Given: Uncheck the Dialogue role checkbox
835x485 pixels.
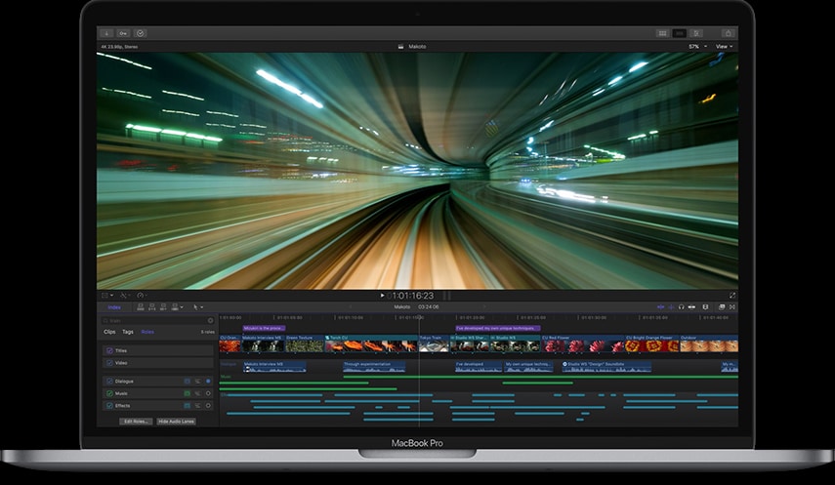Looking at the screenshot, I should click(x=109, y=382).
